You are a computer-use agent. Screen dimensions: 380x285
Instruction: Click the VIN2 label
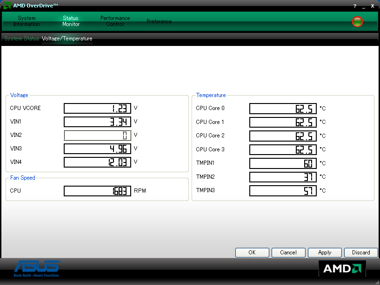[16, 135]
